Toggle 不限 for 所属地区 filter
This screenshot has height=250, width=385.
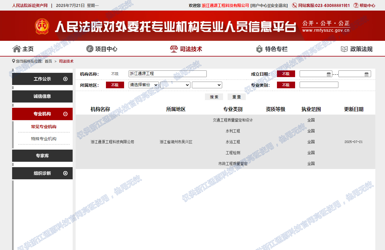click(x=115, y=85)
